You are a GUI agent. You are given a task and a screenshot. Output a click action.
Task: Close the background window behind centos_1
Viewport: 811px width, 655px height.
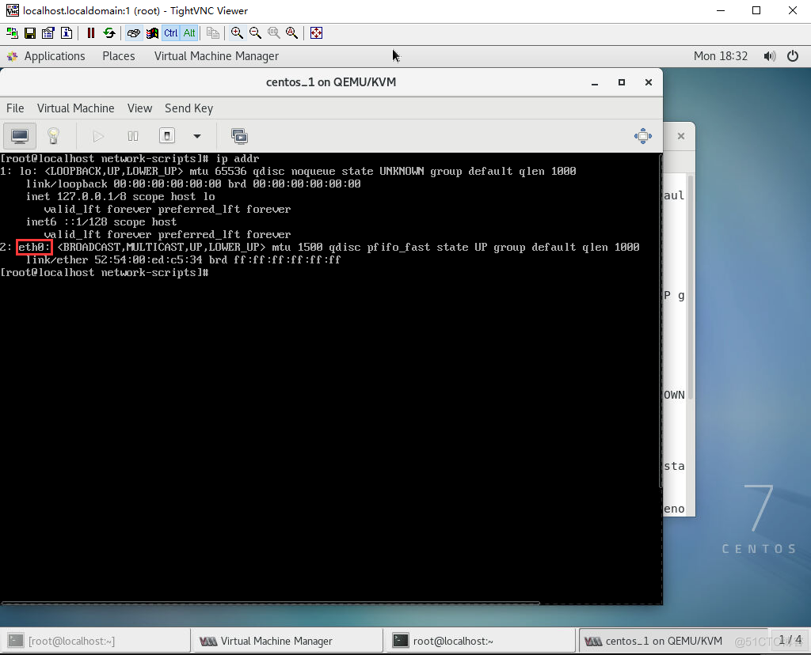tap(680, 136)
